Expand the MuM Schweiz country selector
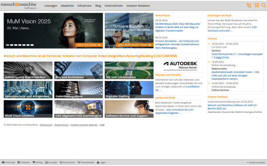The height and width of the screenshot is (166, 267). point(256,162)
